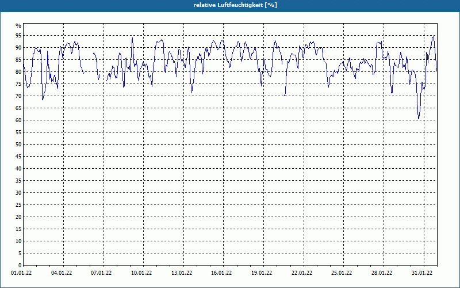Select the date label 19.01.22
Image resolution: width=460 pixels, height=288 pixels.
[262, 273]
